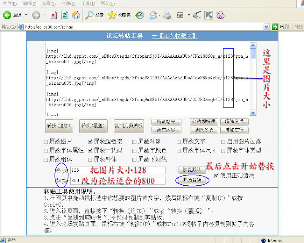Viewport: 304px width, 243px height.
Task: Click the 分析超链接 button
Action: click(x=204, y=121)
